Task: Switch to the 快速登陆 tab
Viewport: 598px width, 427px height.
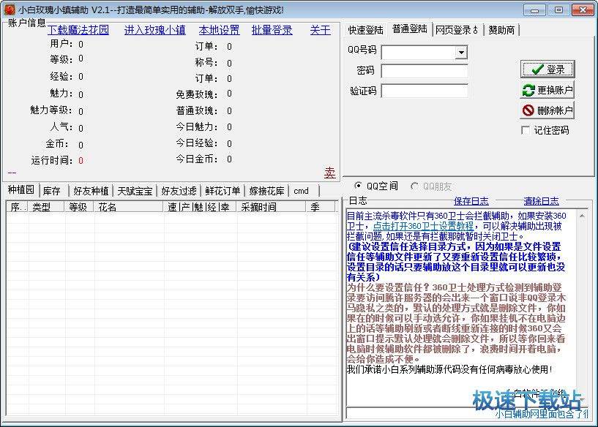Action: [366, 30]
